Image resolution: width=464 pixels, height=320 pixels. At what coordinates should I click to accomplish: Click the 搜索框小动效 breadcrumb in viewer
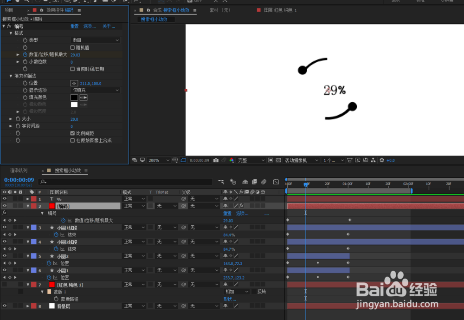(154, 19)
